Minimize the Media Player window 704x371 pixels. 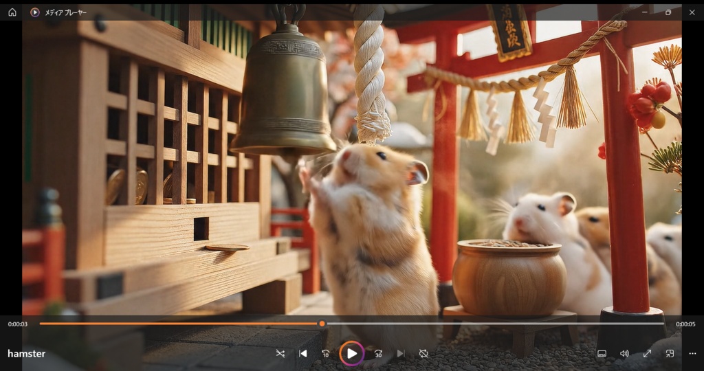tap(645, 12)
